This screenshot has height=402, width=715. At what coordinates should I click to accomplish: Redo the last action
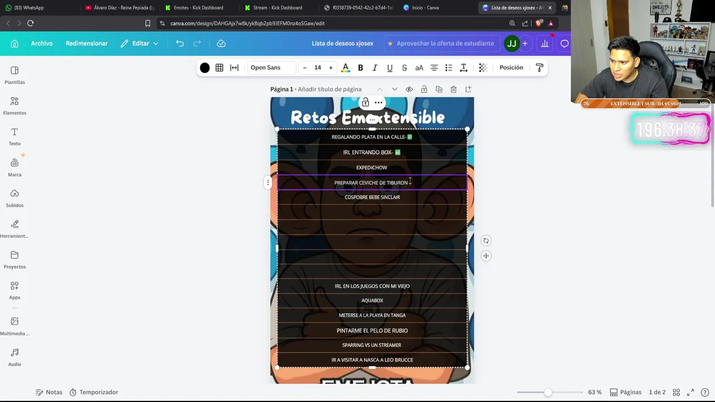(x=197, y=44)
